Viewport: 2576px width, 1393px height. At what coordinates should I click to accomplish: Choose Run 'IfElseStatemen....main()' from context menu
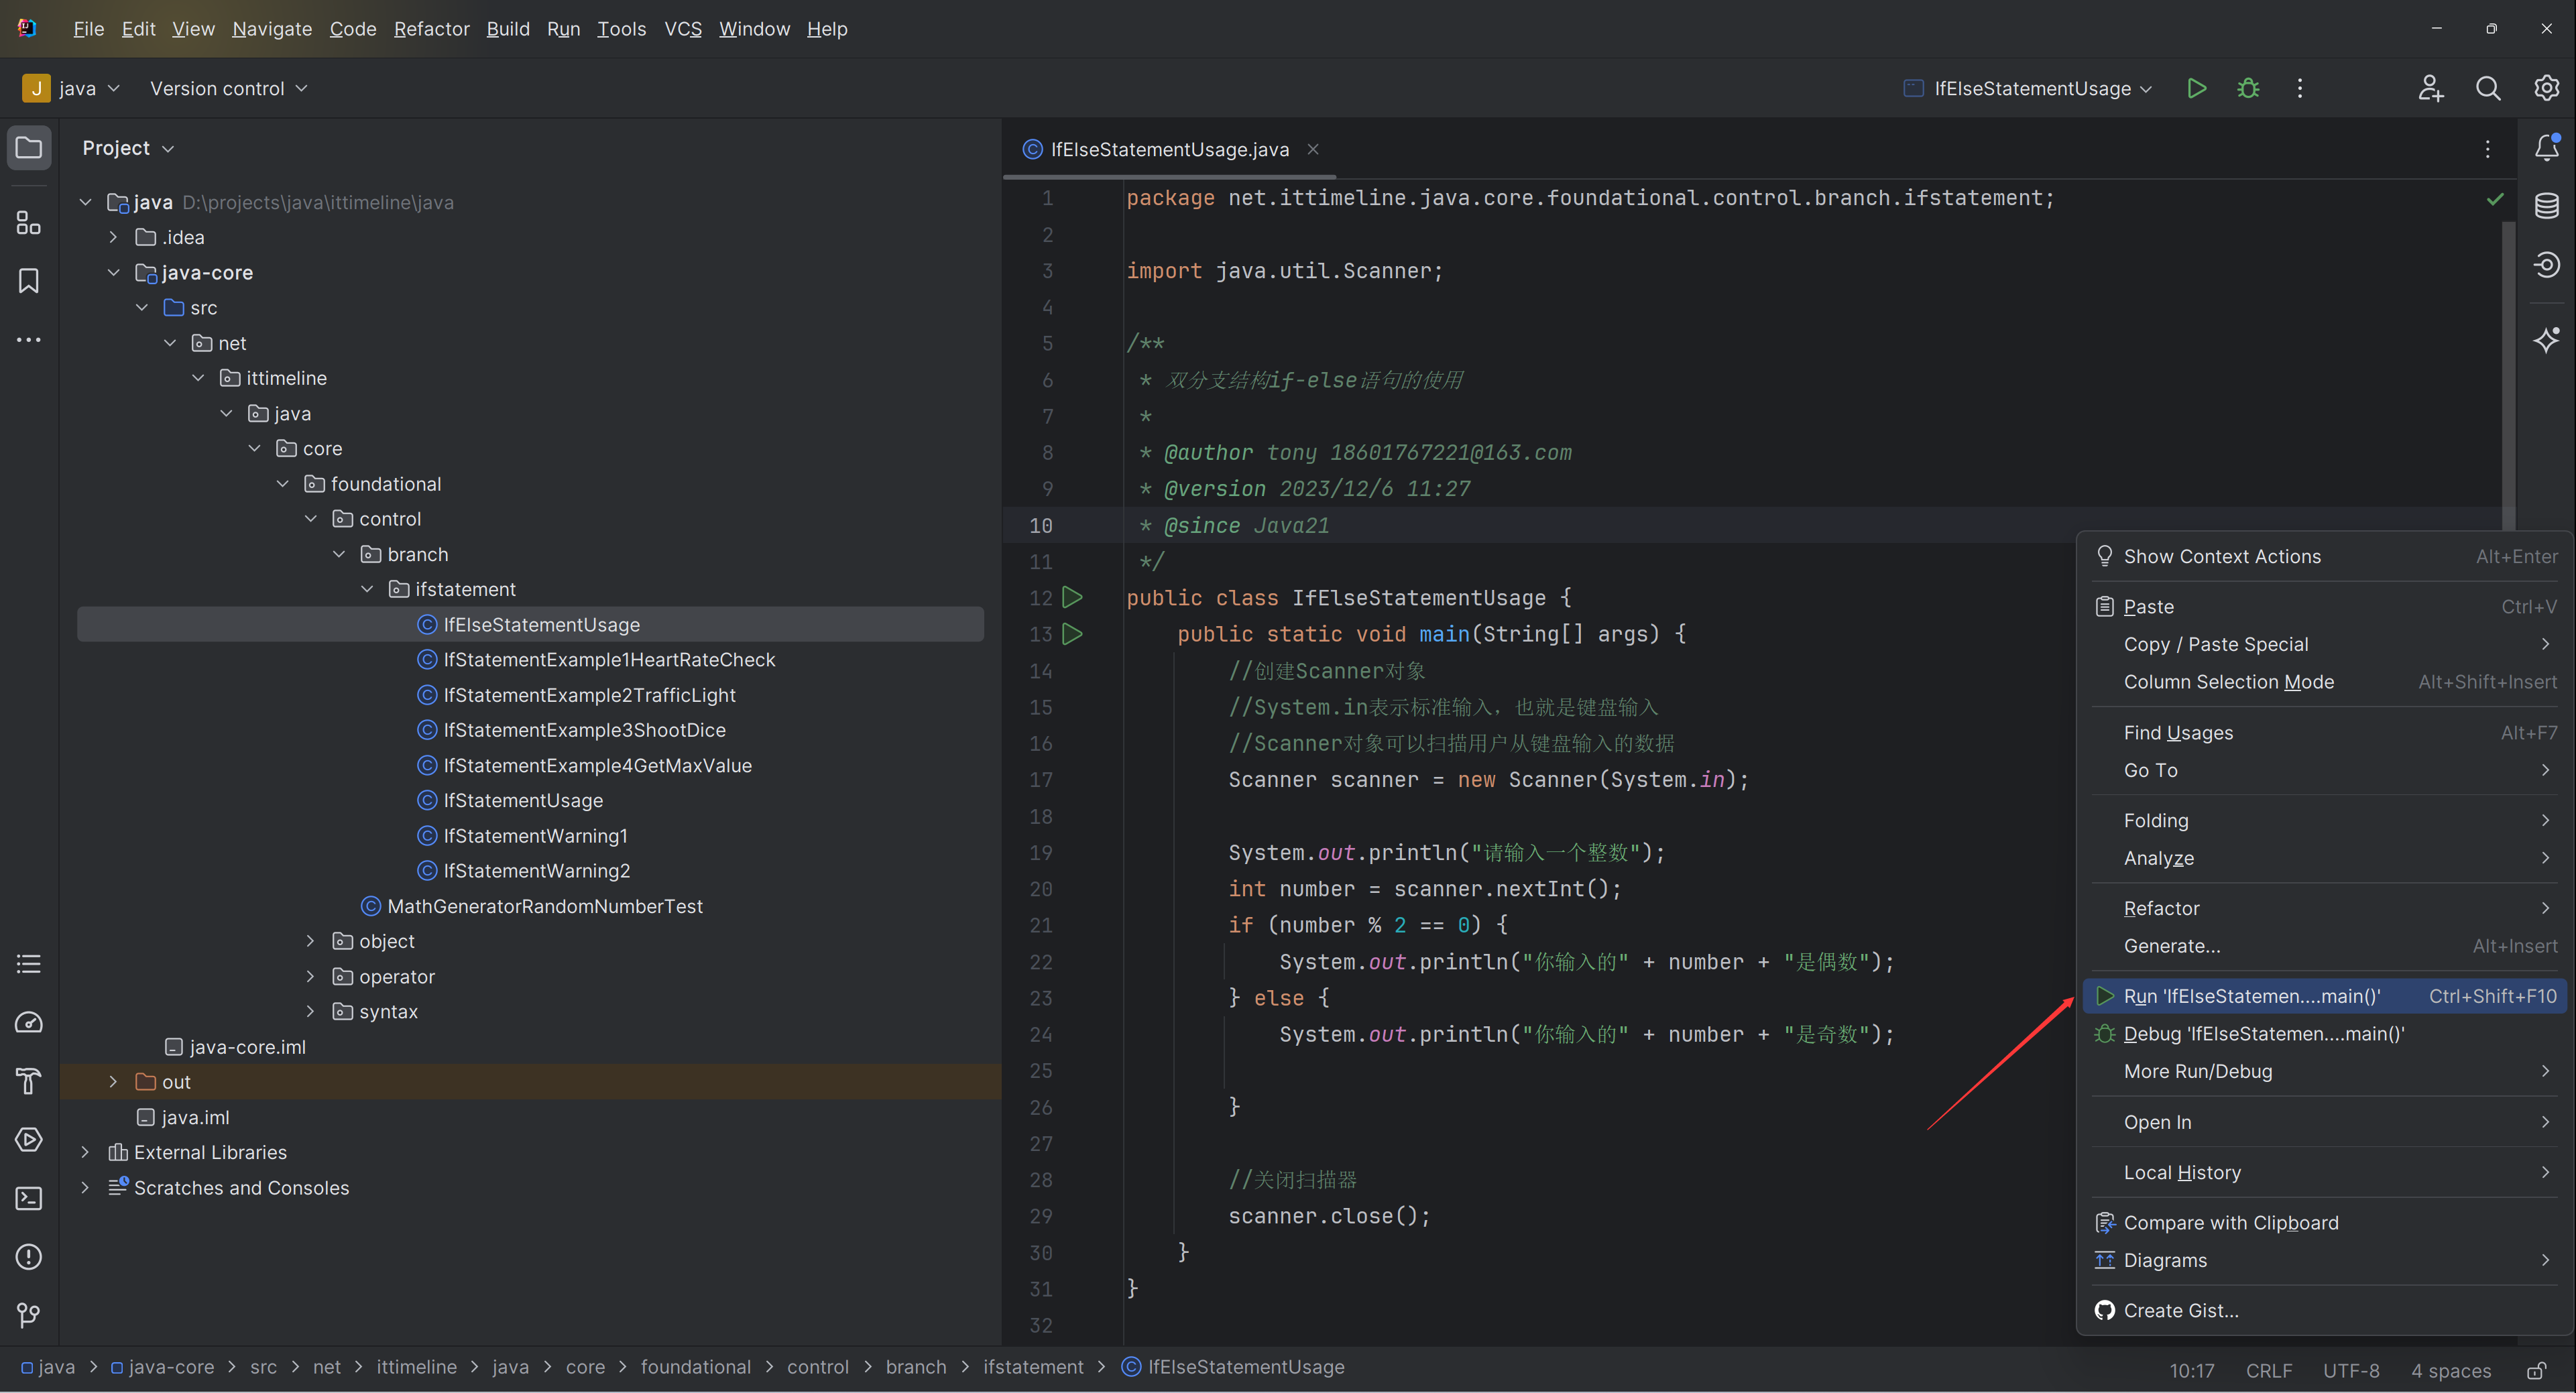pos(2325,996)
